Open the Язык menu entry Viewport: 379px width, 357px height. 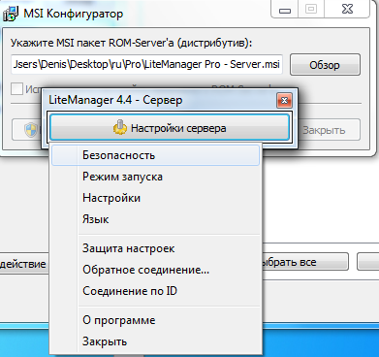pos(155,219)
